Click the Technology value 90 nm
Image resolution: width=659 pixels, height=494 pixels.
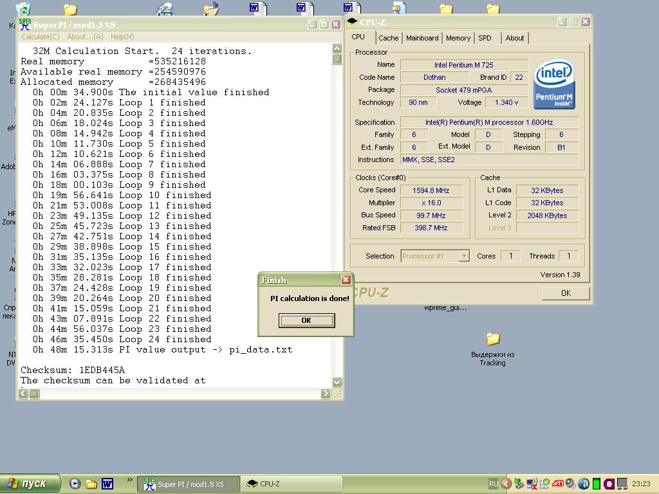point(418,102)
